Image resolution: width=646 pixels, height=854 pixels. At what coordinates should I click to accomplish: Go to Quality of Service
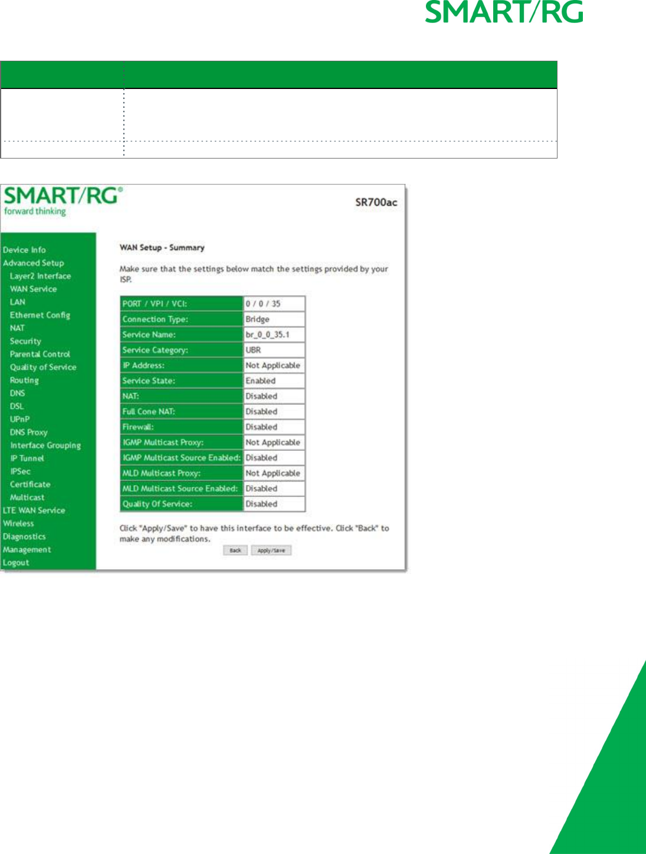43,367
